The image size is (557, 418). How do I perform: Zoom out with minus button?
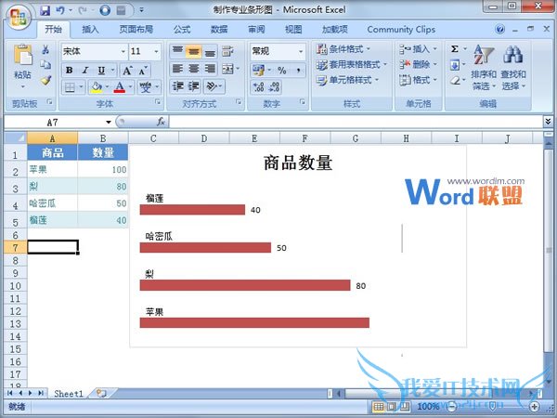tap(451, 406)
